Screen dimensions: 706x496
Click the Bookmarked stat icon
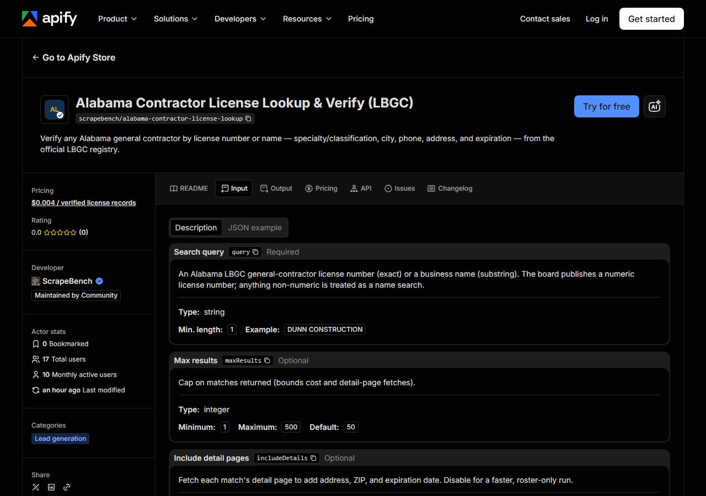(x=36, y=344)
